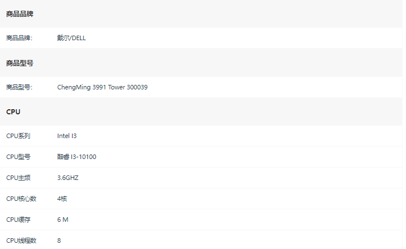
Task: Click the CPU主频 label
Action: click(18, 178)
